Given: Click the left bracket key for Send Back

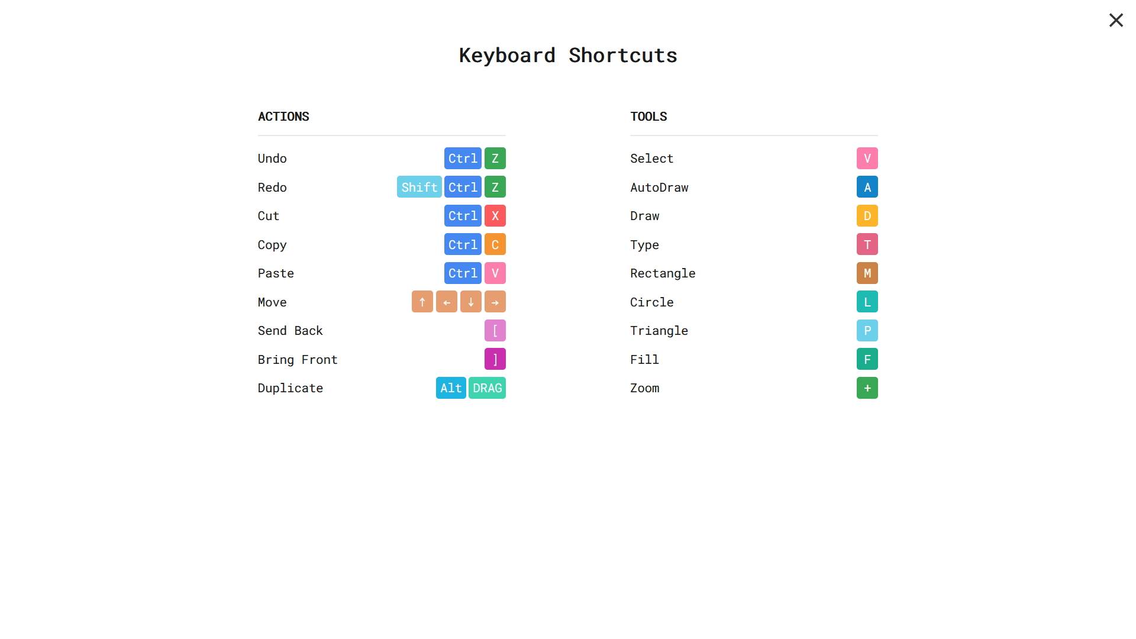Looking at the screenshot, I should (x=495, y=331).
